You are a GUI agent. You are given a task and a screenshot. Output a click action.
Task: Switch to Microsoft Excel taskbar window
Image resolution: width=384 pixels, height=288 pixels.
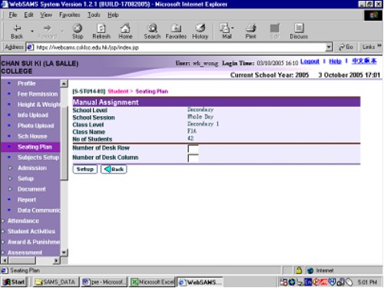click(x=153, y=282)
